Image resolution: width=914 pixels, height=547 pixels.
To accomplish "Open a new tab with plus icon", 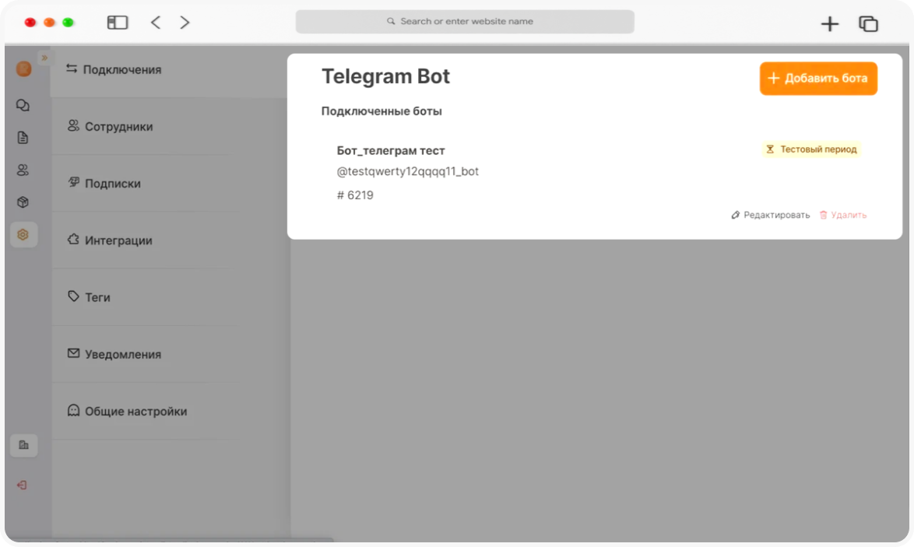I will point(829,23).
